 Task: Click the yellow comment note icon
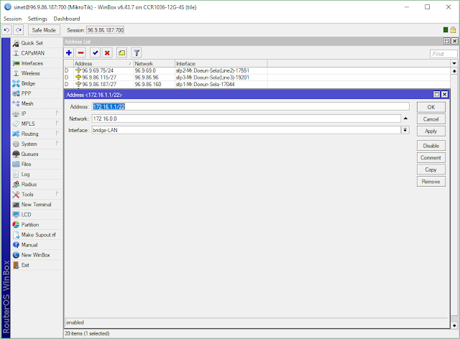click(121, 52)
